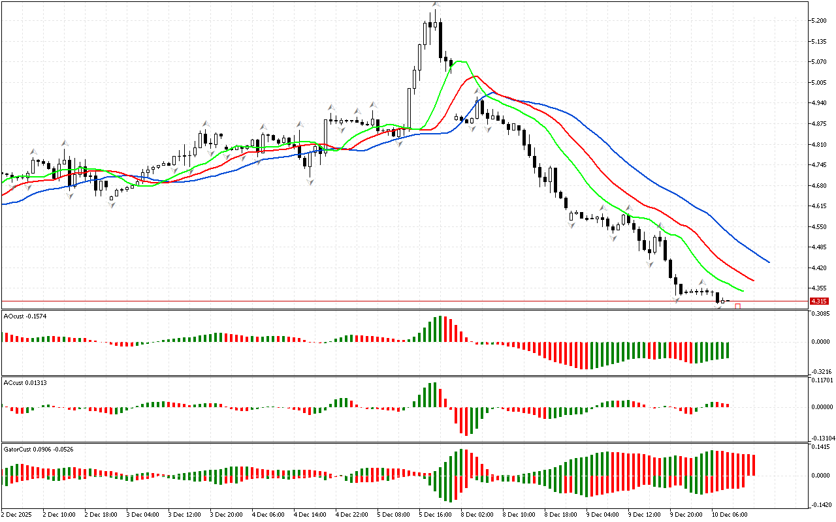Click the 2 Dec 2025 date label

point(18,514)
